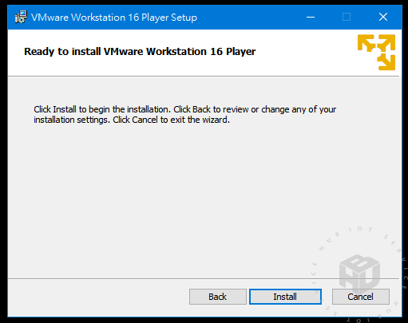
Task: Click the grayed-out maximize button
Action: (347, 18)
